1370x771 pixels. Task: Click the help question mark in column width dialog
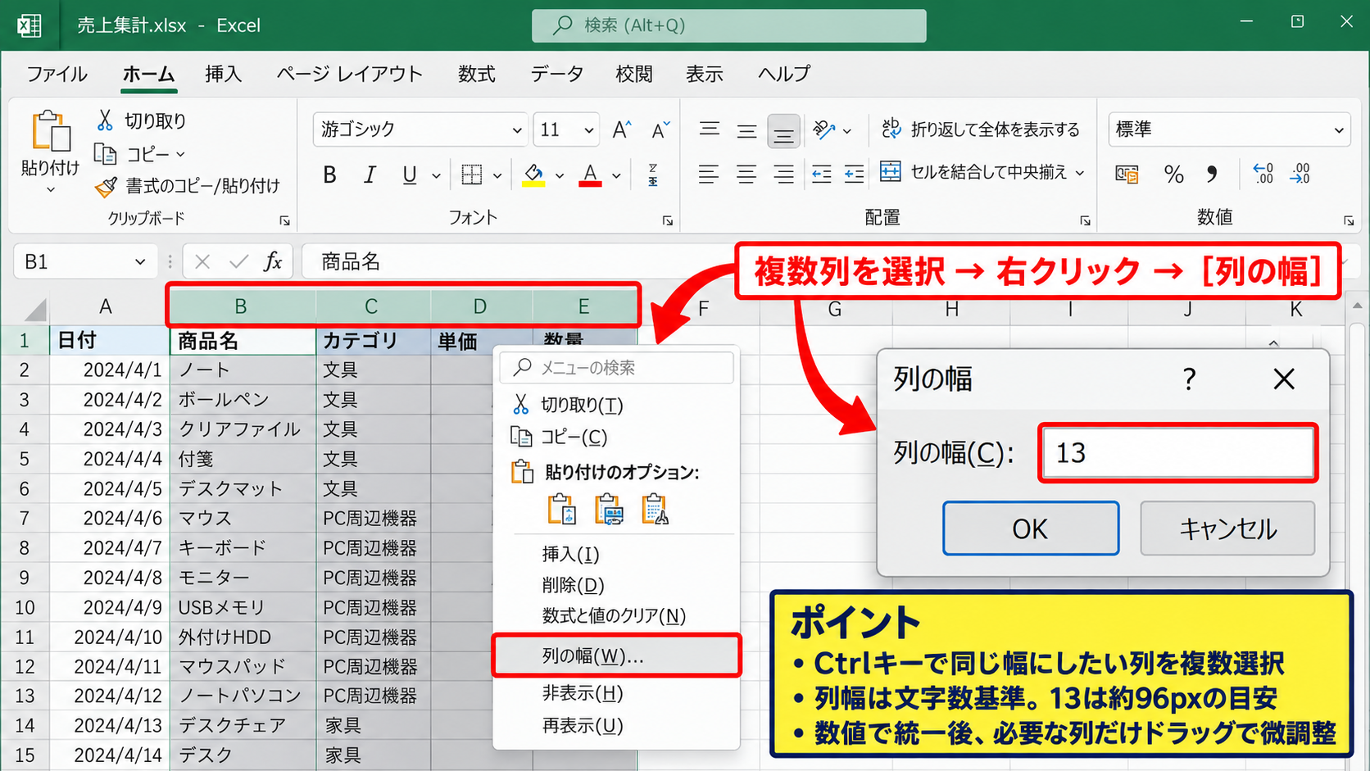(1189, 379)
